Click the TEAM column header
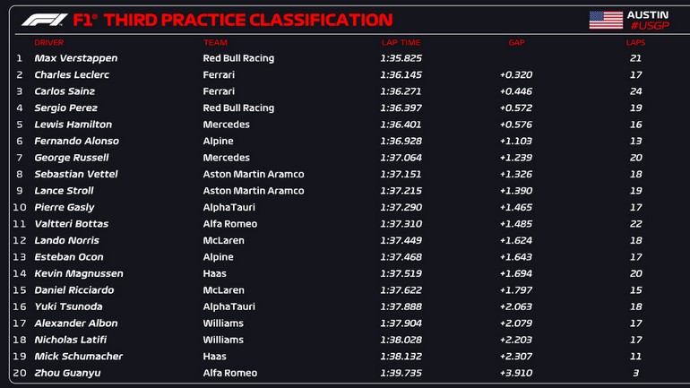Viewport: 690px width, 388px height. pos(215,42)
